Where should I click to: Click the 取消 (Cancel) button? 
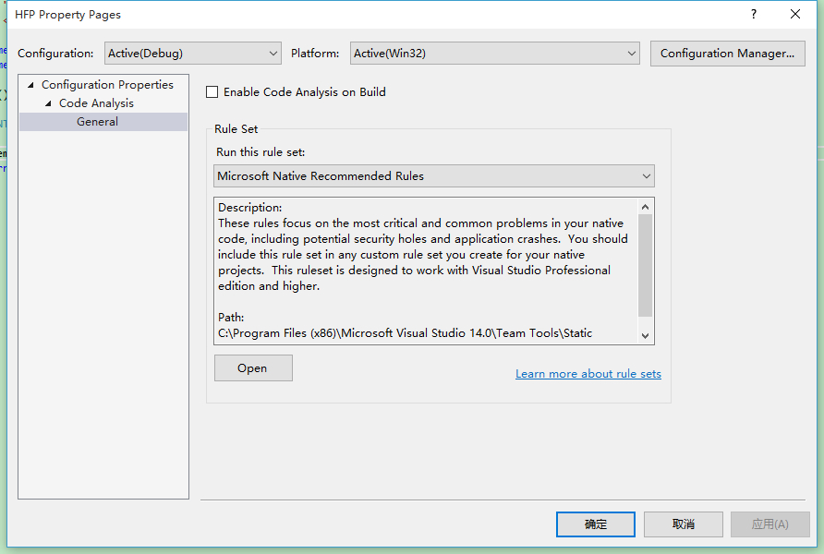[684, 524]
